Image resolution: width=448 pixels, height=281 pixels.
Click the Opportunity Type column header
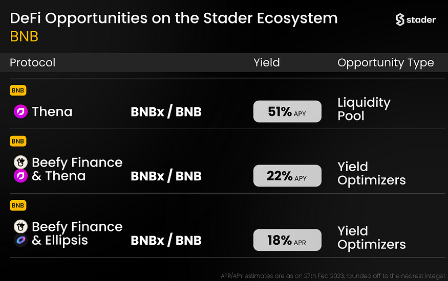point(386,63)
